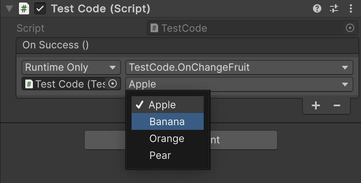Open the TestCode.OnChangeFruit function dropdown

(239, 67)
